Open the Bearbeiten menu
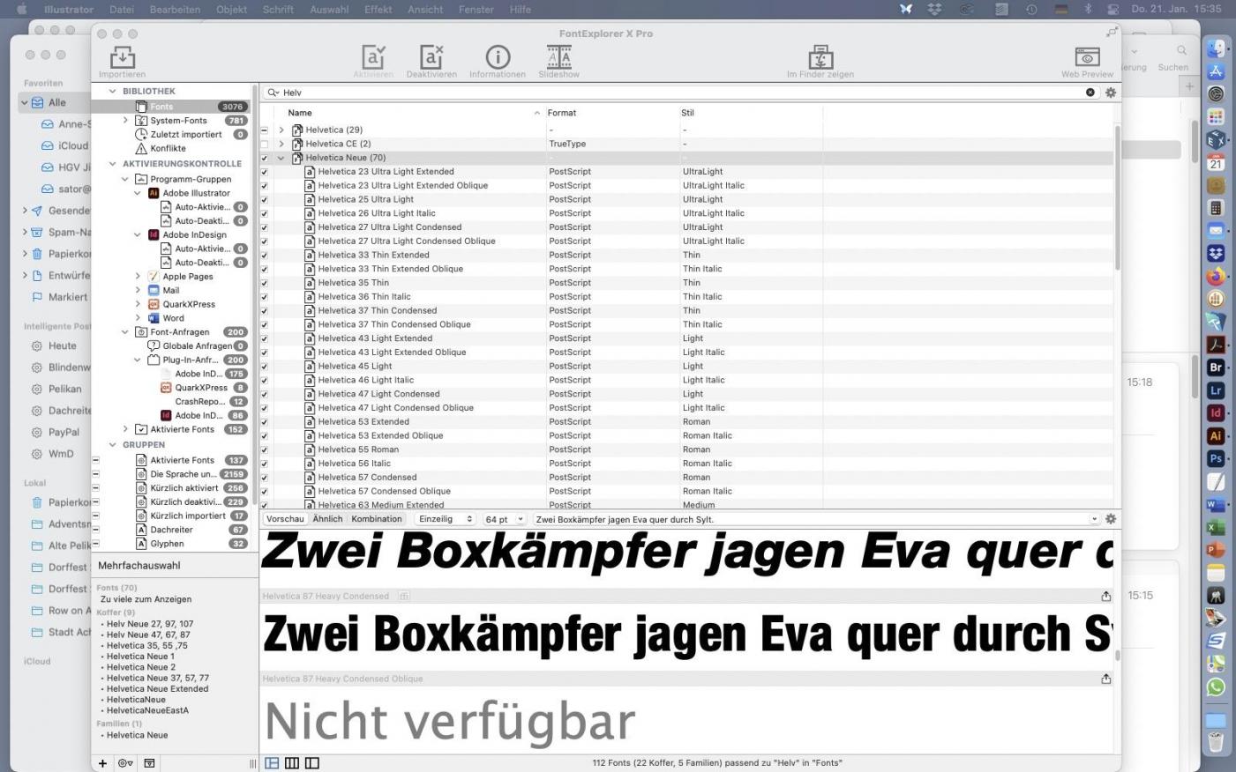1236x772 pixels. (x=175, y=9)
